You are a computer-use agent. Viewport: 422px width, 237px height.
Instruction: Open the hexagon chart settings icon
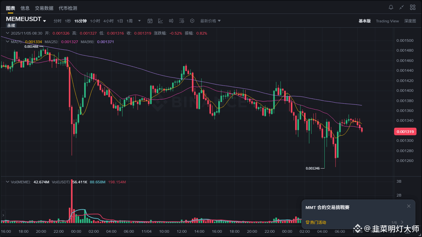click(192, 21)
